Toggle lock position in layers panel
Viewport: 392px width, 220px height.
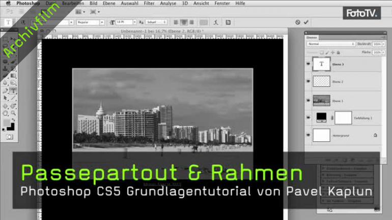[x=333, y=52]
